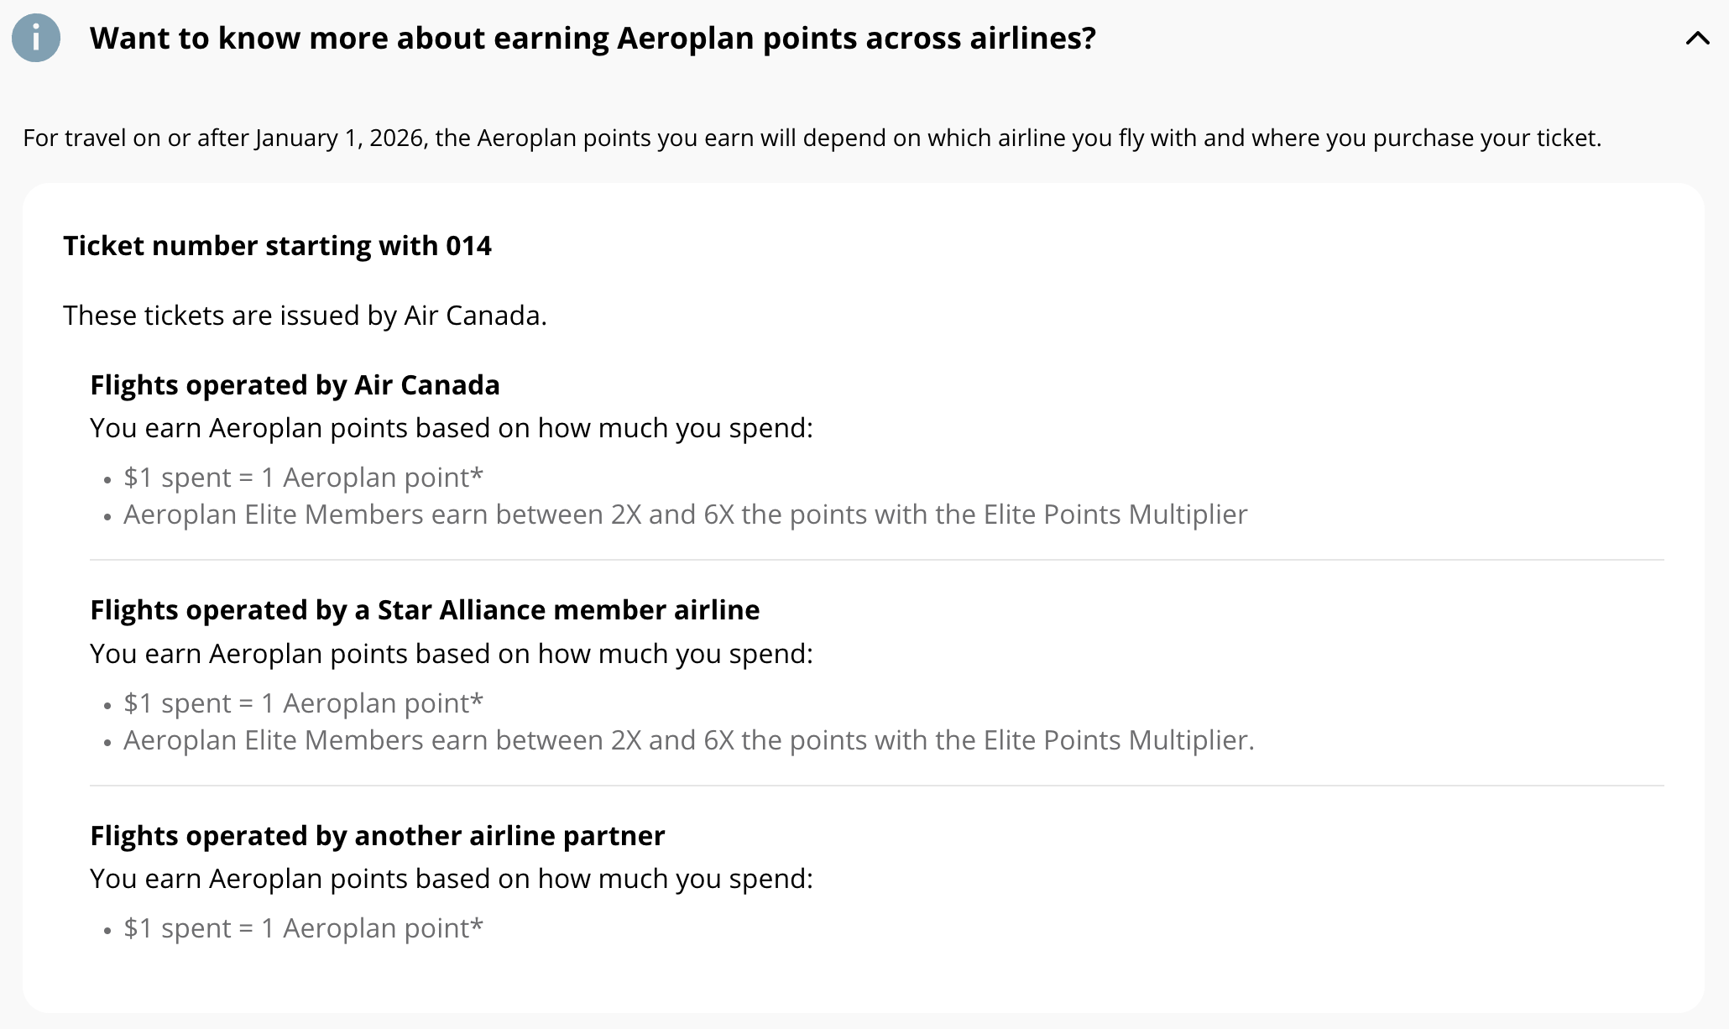Click Elite Points Multiplier bullet under Star Alliance
The width and height of the screenshot is (1729, 1029).
pyautogui.click(x=688, y=740)
